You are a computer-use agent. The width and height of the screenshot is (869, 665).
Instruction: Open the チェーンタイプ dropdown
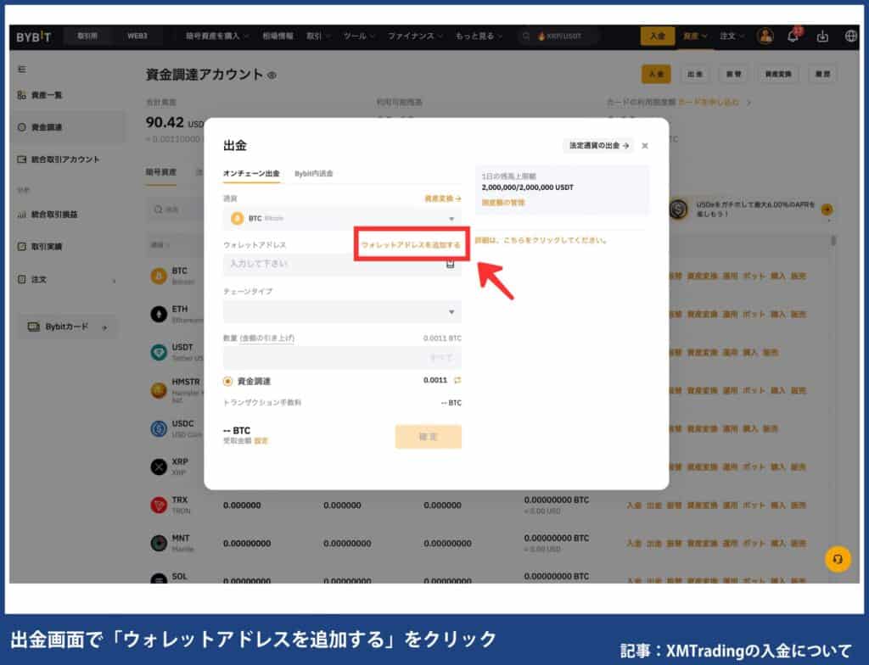[x=342, y=312]
